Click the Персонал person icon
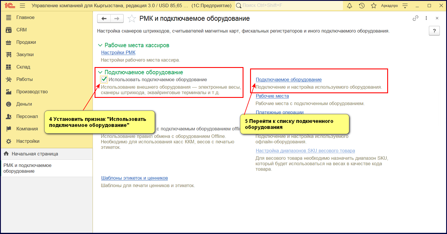The width and height of the screenshot is (447, 234). pyautogui.click(x=9, y=117)
